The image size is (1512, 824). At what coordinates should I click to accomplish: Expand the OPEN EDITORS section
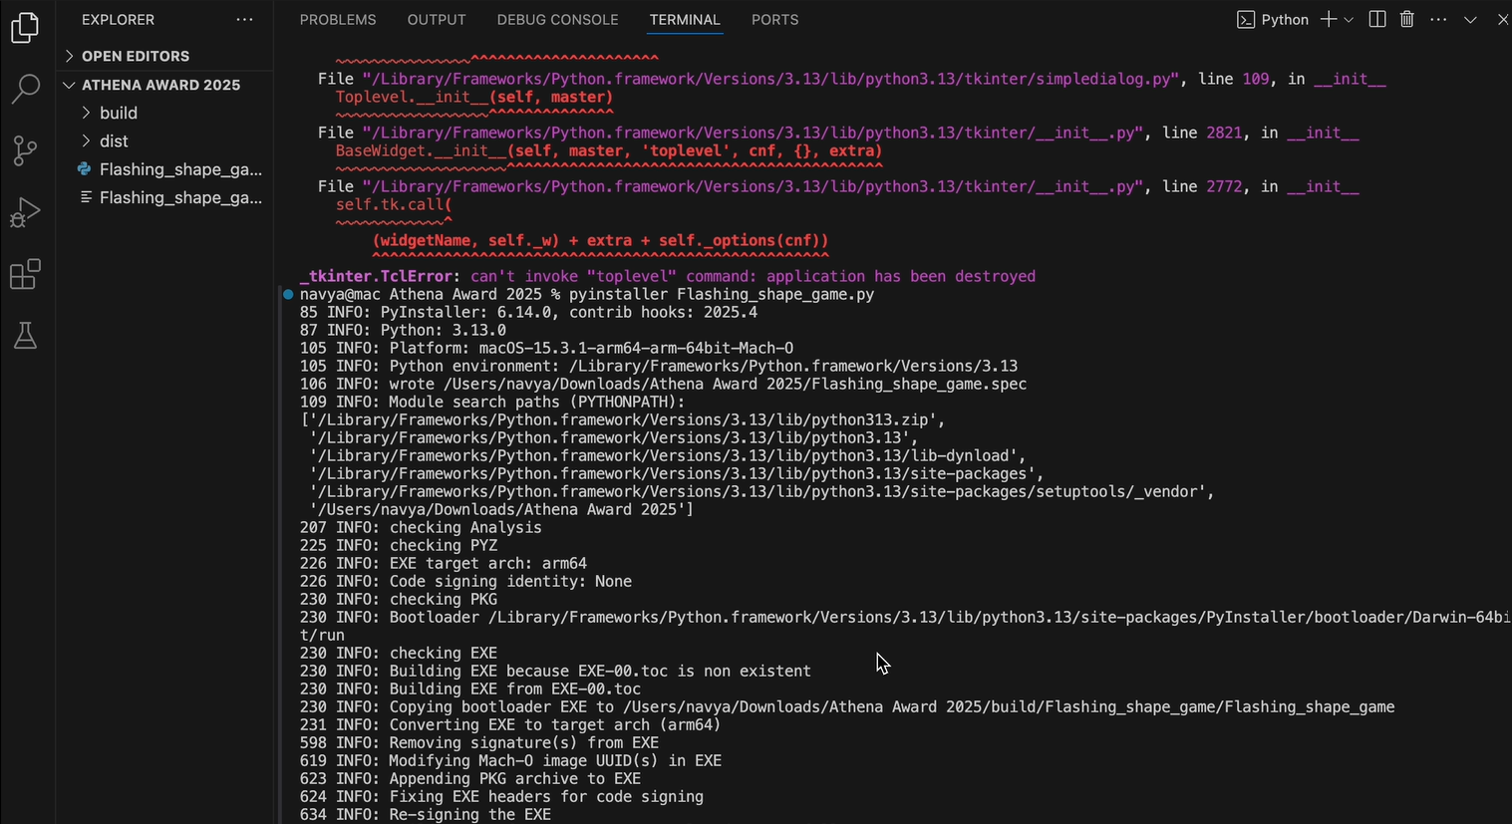164,56
